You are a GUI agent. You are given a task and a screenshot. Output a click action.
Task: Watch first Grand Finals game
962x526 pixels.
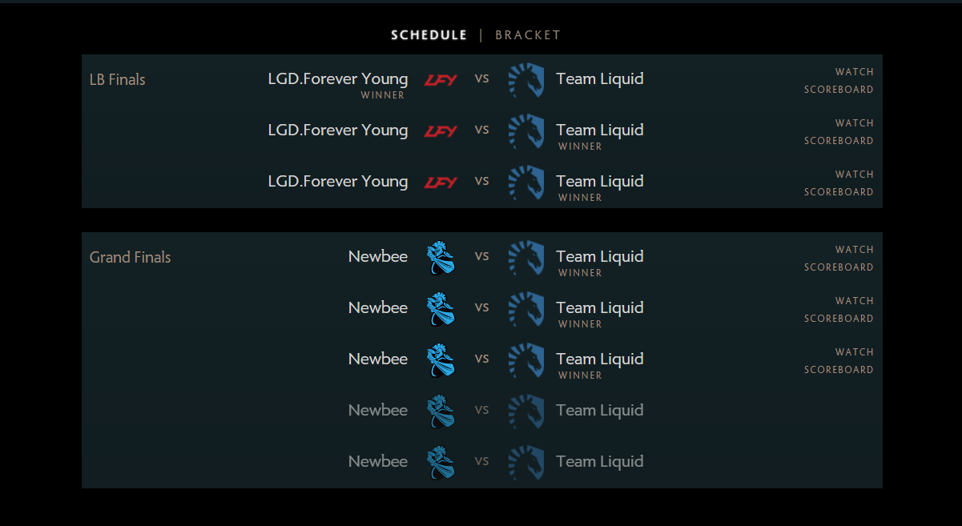tap(854, 250)
